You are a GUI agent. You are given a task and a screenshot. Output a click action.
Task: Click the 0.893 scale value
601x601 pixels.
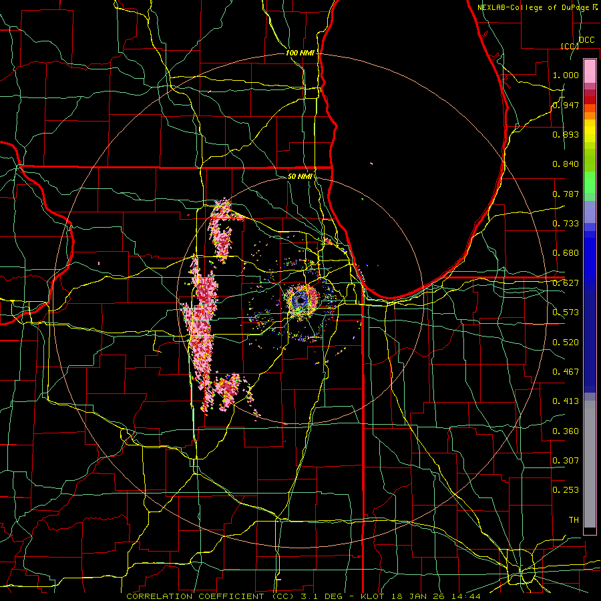(566, 134)
